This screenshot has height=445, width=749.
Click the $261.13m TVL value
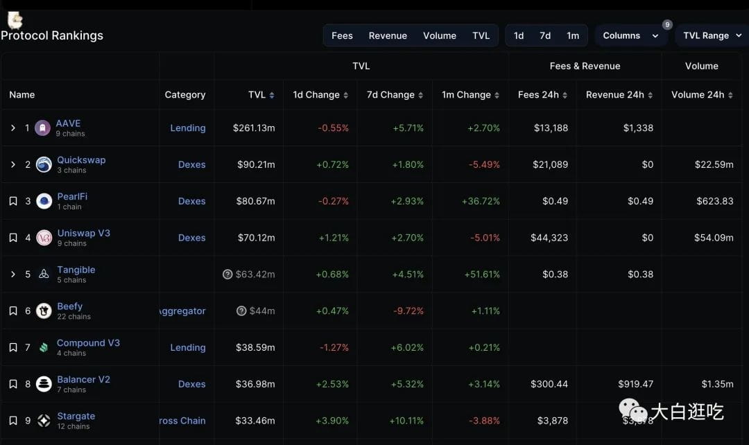tap(254, 128)
